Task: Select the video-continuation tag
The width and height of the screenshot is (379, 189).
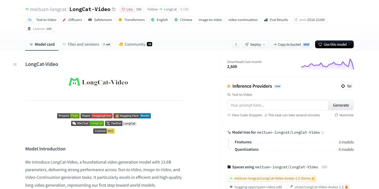Action: (243, 20)
